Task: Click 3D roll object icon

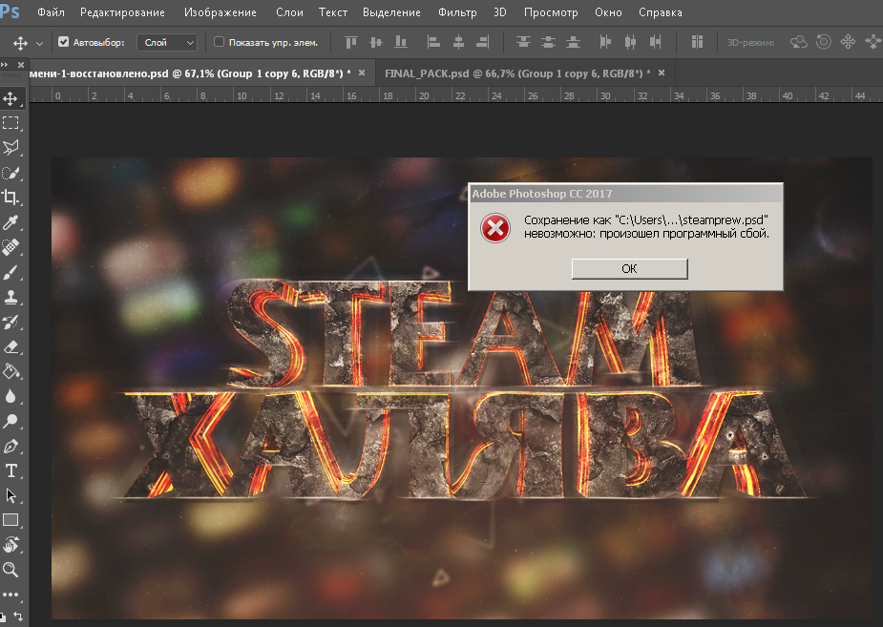Action: pos(823,42)
